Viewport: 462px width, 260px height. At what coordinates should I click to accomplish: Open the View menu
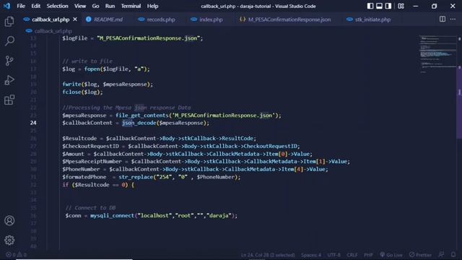[x=80, y=6]
